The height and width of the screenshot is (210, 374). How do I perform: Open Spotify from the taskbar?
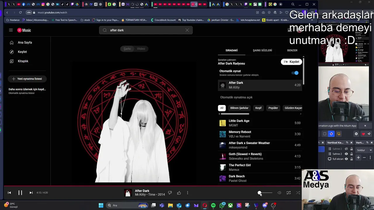coord(213,205)
